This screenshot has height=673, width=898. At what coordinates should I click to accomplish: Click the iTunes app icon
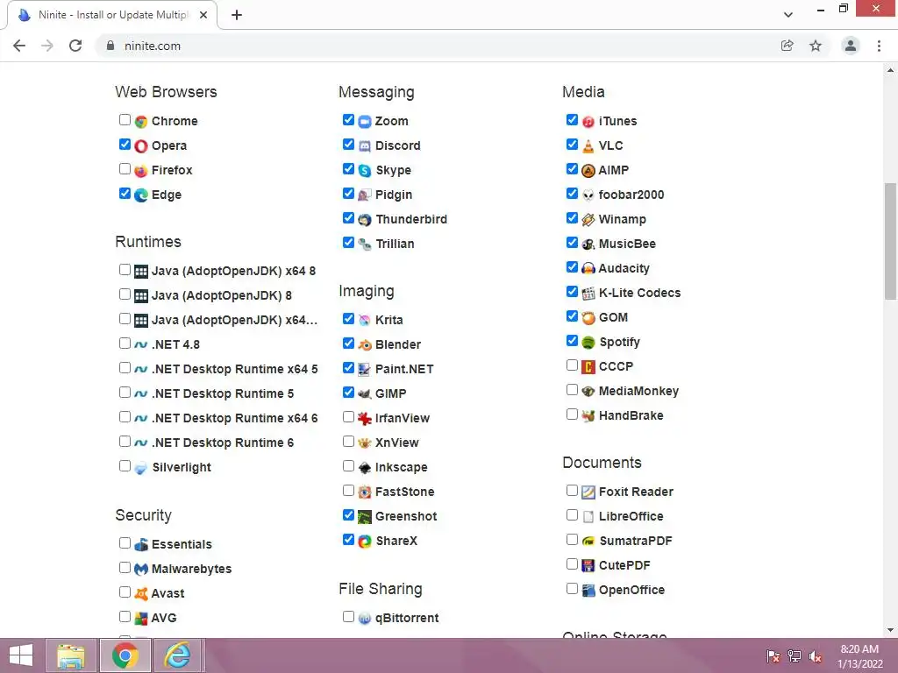tap(588, 121)
